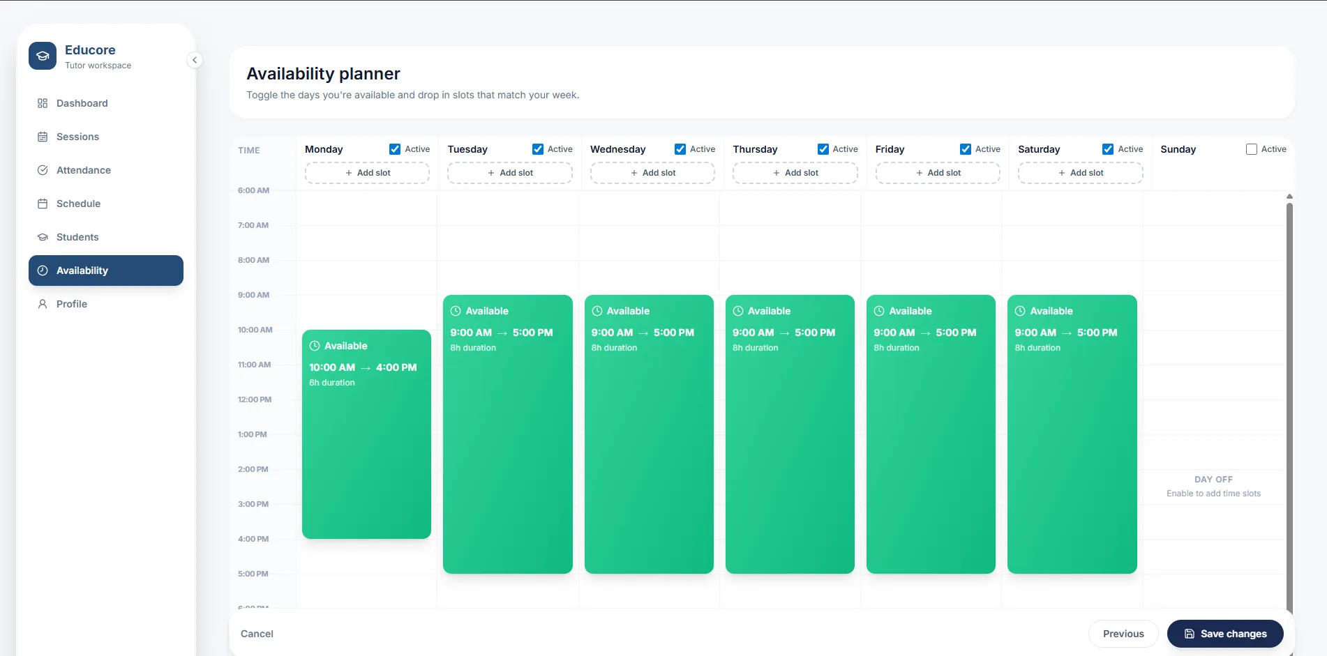Click the Previous button

pos(1123,634)
